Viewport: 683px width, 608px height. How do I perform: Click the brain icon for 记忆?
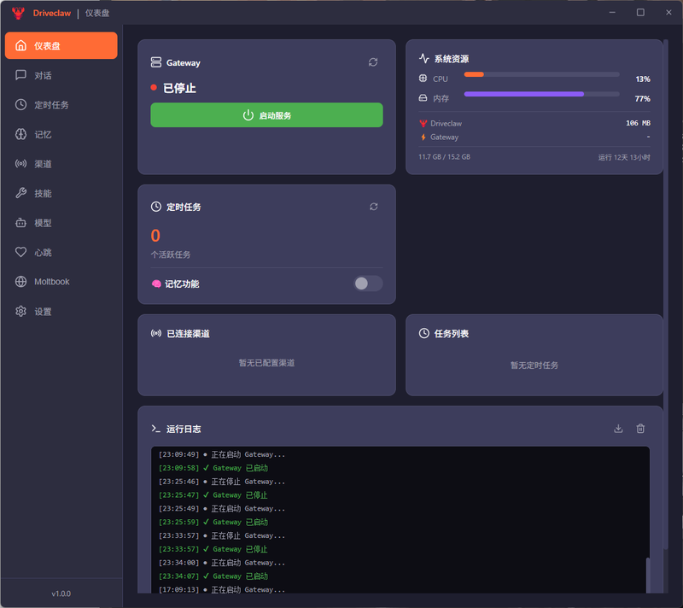[x=20, y=134]
